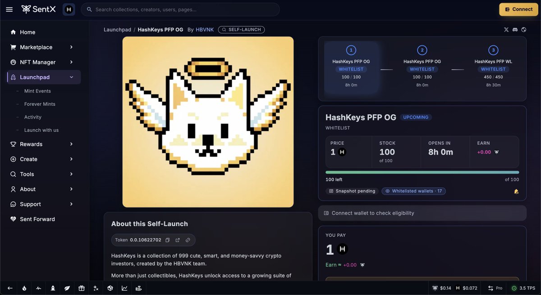Expand the Support sidebar menu

[44, 204]
